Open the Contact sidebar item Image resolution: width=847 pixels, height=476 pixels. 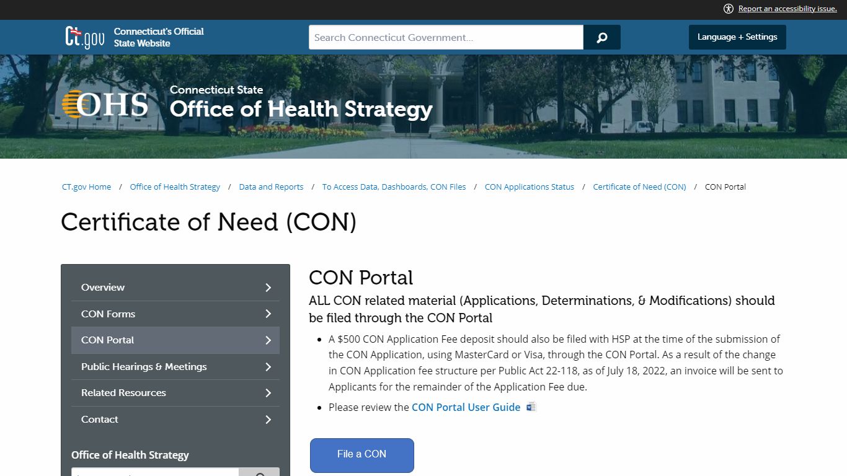click(175, 420)
